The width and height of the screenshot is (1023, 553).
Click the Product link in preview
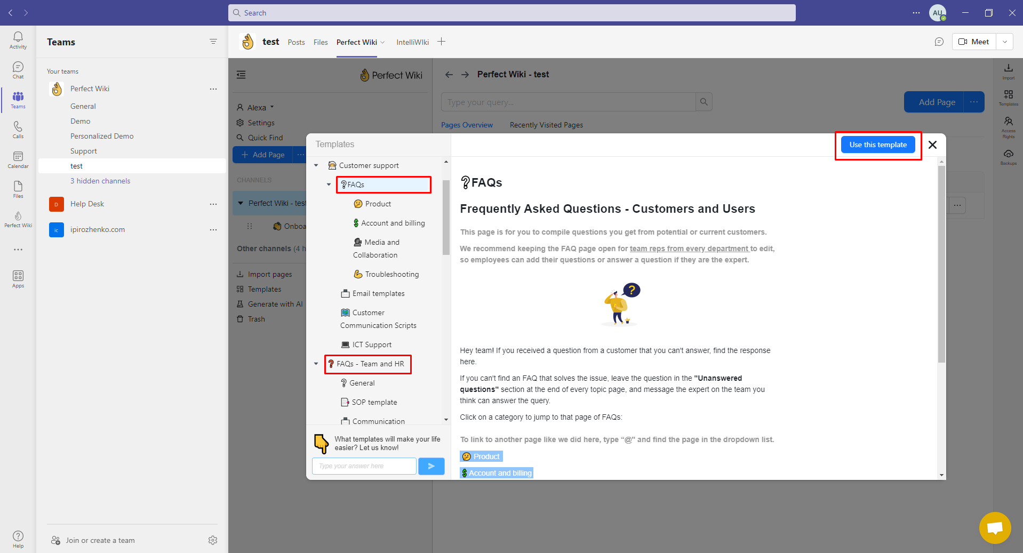(481, 456)
